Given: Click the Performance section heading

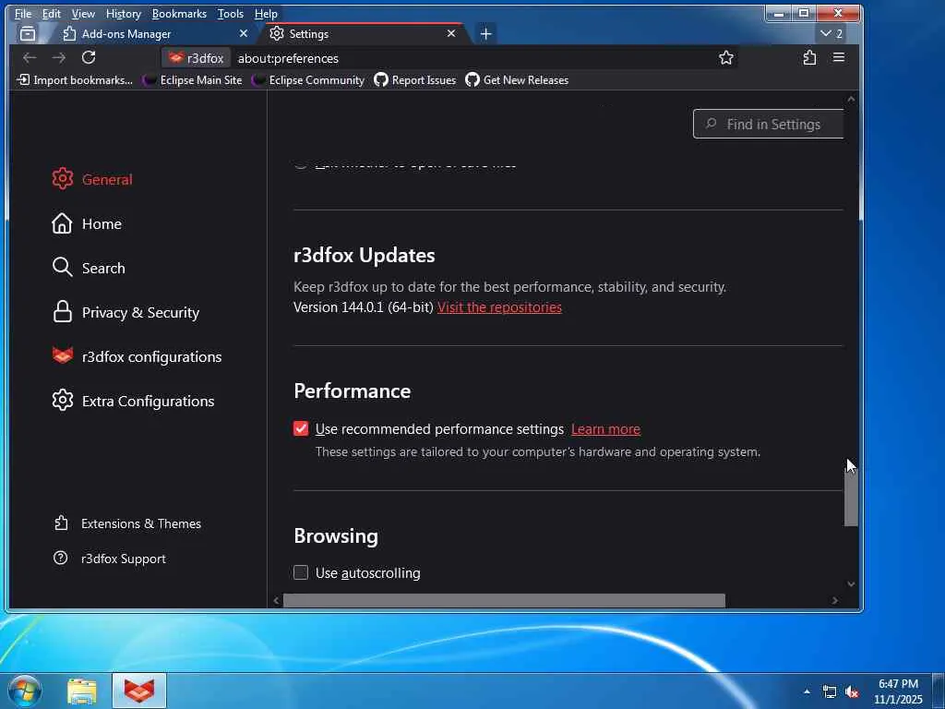Looking at the screenshot, I should pos(353,391).
